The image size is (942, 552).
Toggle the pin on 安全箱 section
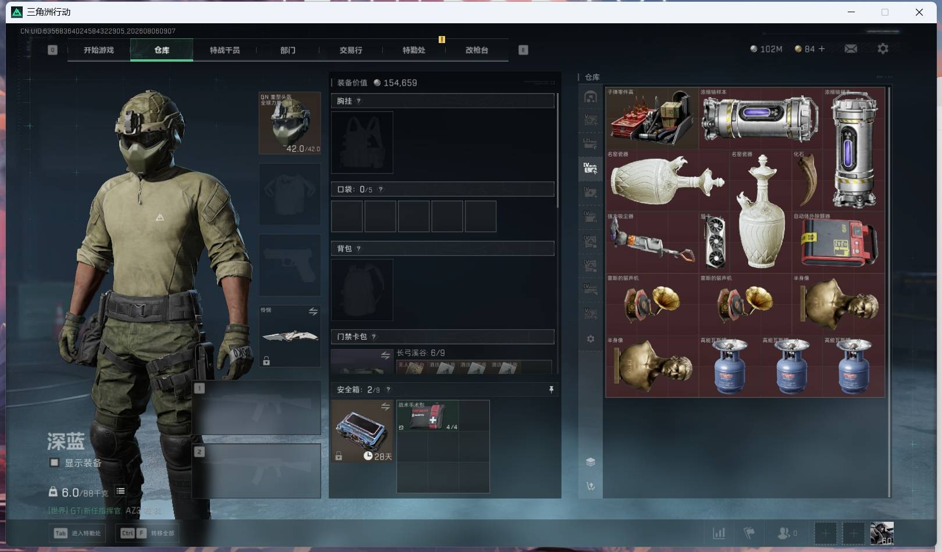551,390
